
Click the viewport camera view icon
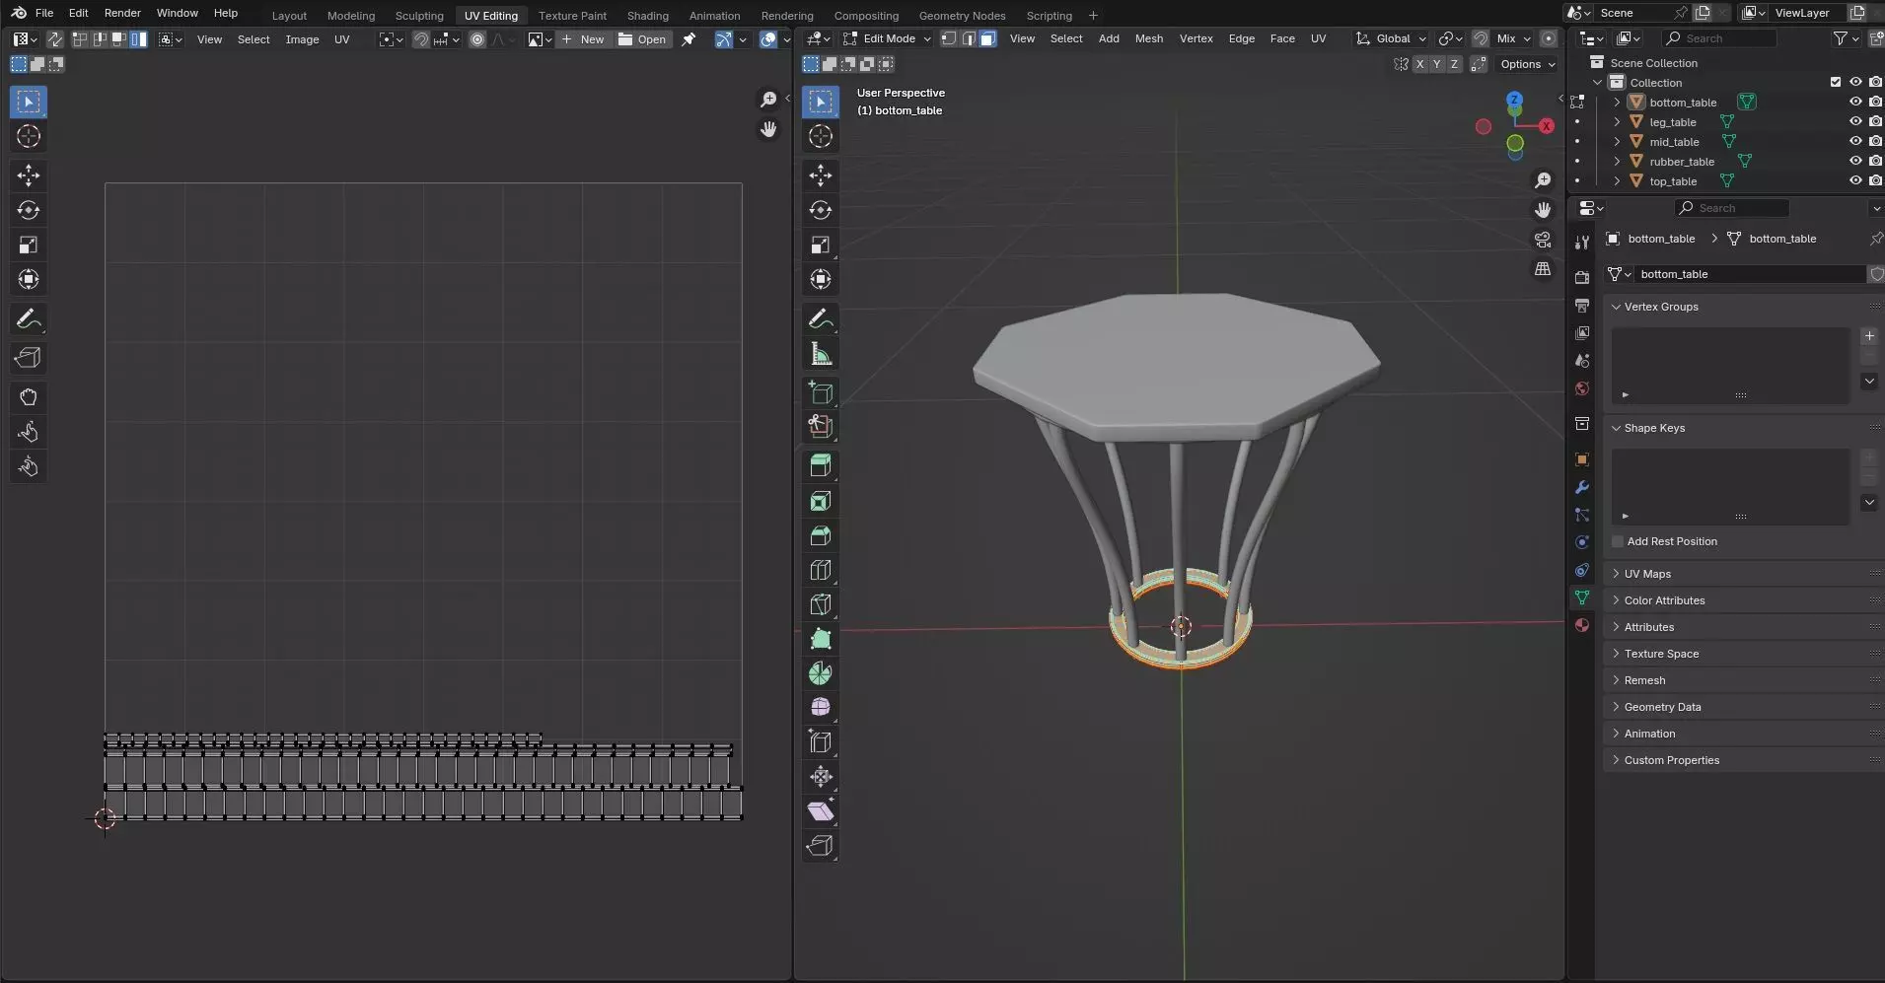pyautogui.click(x=1543, y=240)
